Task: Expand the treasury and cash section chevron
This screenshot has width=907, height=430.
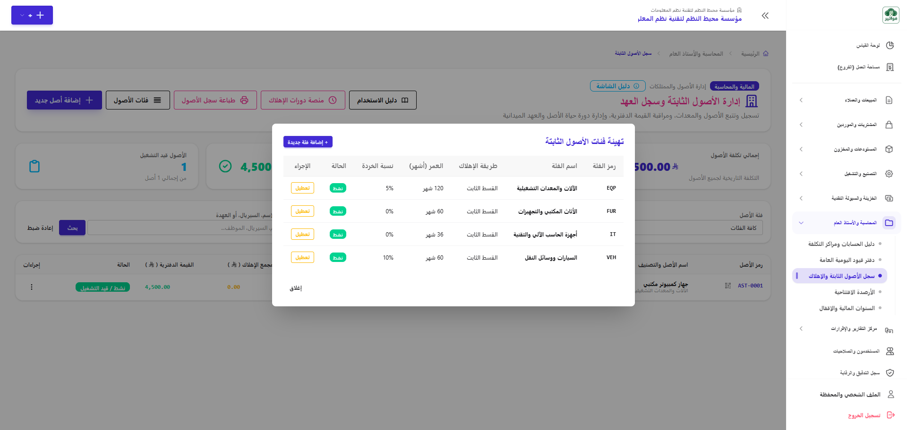Action: (801, 198)
